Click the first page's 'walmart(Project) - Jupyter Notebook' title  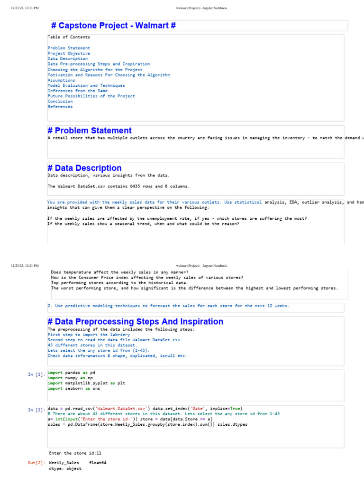[201, 8]
